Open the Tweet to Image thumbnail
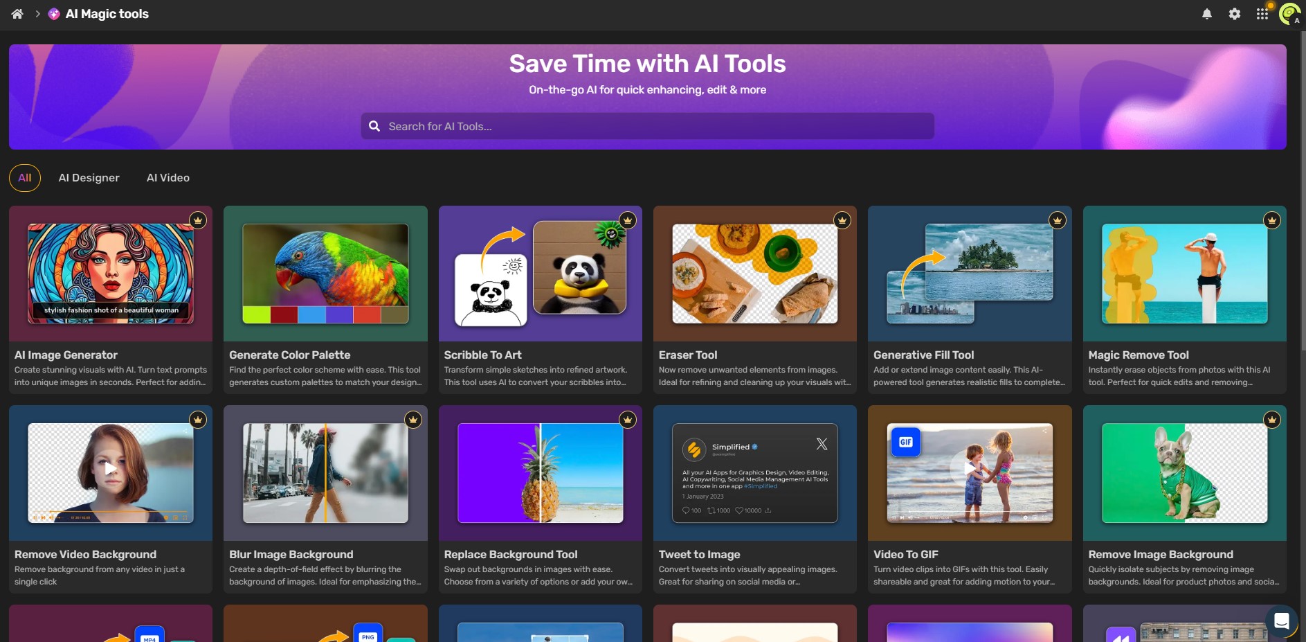Screen dimensions: 1306x642 click(755, 473)
